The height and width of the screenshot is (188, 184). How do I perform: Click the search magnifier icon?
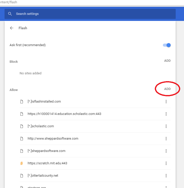10,14
